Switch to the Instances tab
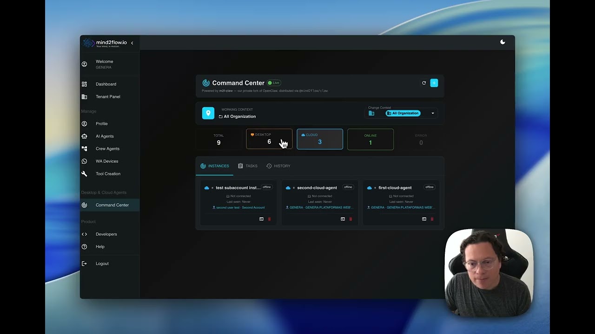This screenshot has height=334, width=595. coord(215,166)
